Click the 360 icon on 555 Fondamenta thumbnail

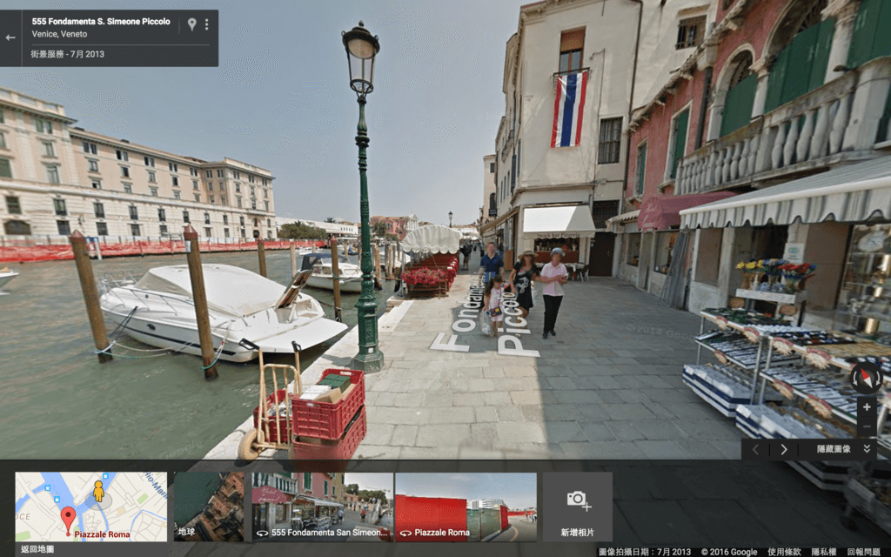click(263, 534)
